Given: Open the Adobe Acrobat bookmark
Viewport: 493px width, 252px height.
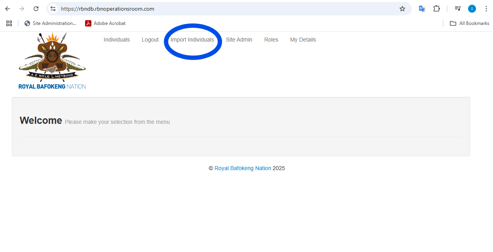Looking at the screenshot, I should click(105, 23).
